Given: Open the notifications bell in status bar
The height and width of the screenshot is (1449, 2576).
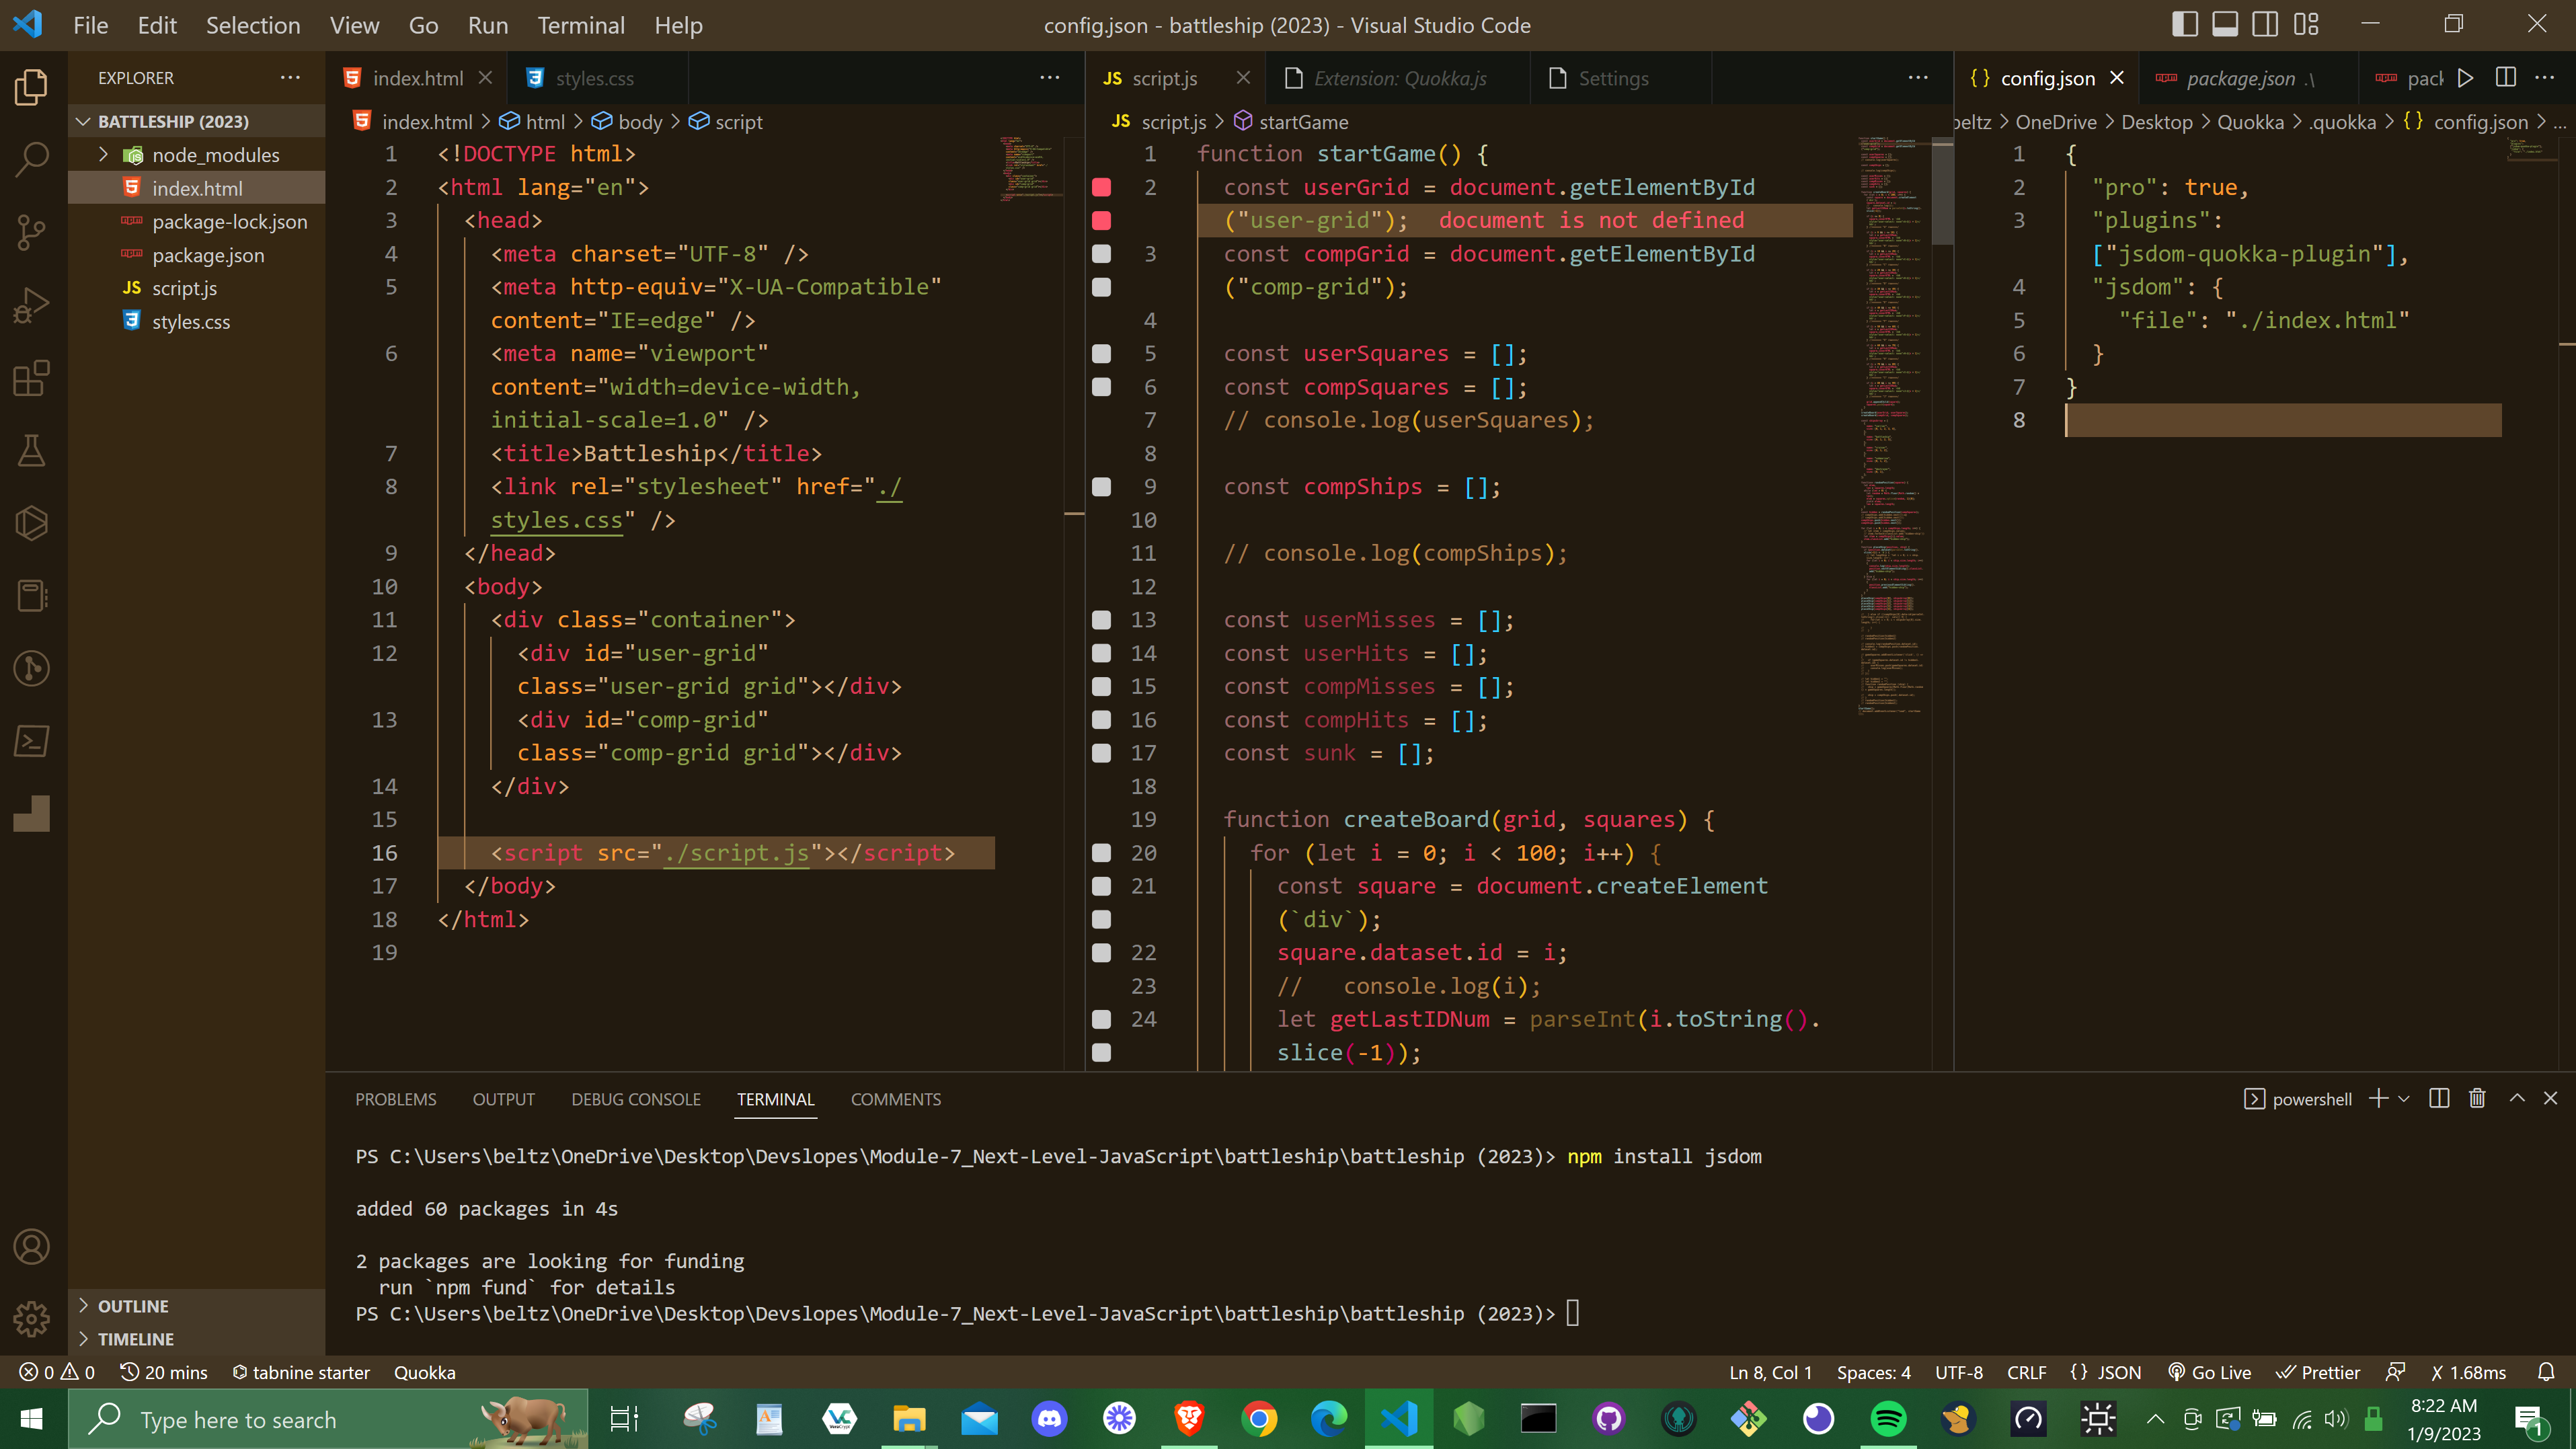Looking at the screenshot, I should [2548, 1372].
